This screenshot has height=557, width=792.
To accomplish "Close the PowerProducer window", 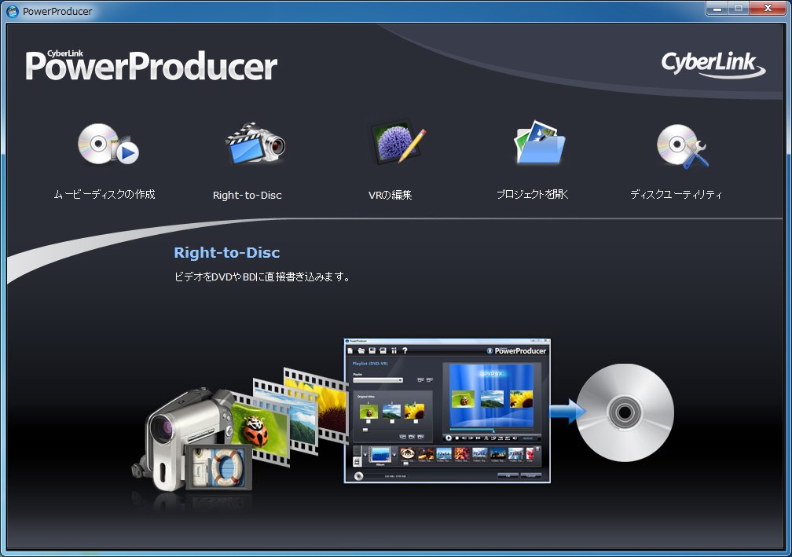I will click(x=768, y=8).
